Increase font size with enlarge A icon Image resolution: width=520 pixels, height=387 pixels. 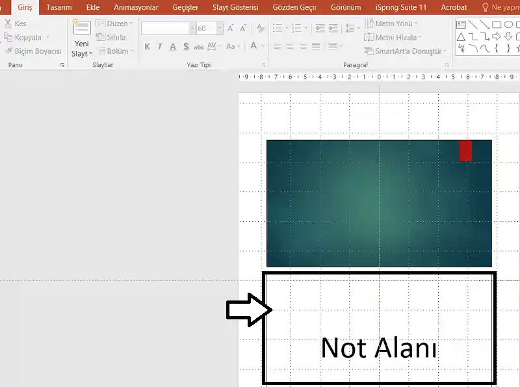(x=231, y=28)
